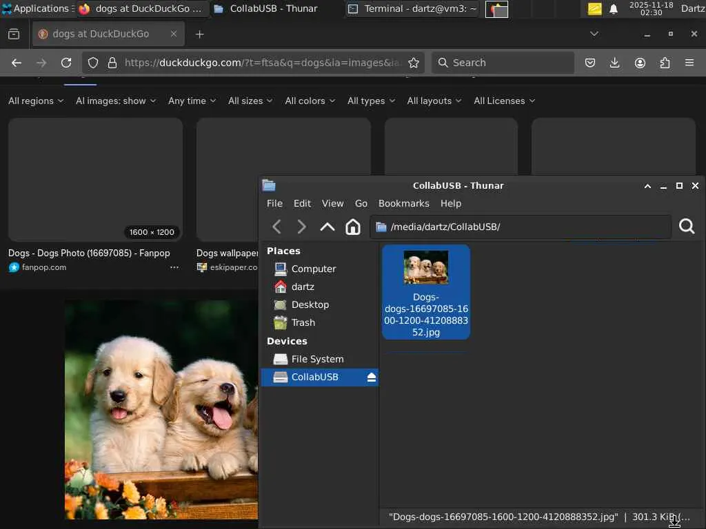Eject the CollabUSB device
This screenshot has width=706, height=529.
371,377
